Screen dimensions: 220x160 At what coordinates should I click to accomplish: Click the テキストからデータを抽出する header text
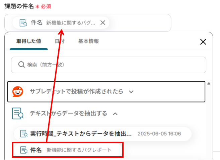pyautogui.click(x=68, y=113)
